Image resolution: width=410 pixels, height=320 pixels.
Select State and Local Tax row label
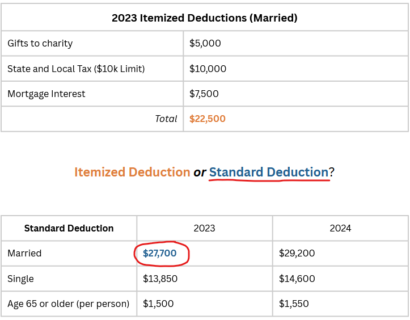(x=76, y=69)
